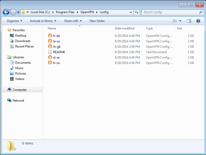Click the la-us file name
Image resolution: width=206 pixels, height=155 pixels.
[x=56, y=41]
